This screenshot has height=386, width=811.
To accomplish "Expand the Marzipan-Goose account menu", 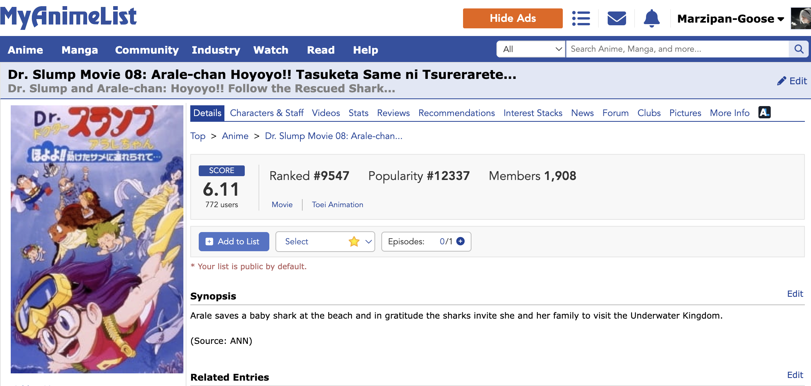I will pyautogui.click(x=730, y=19).
